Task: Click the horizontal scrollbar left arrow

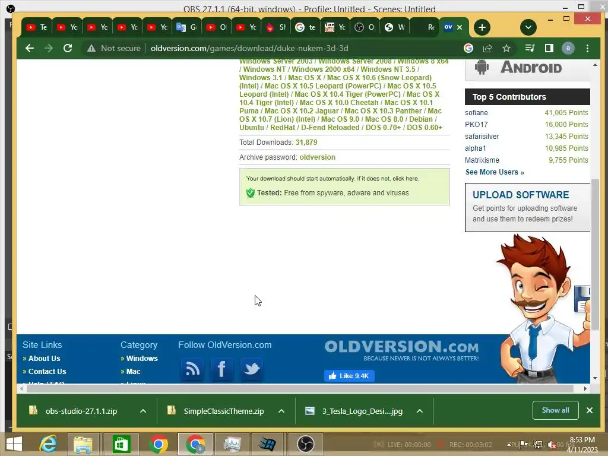Action: click(x=22, y=388)
